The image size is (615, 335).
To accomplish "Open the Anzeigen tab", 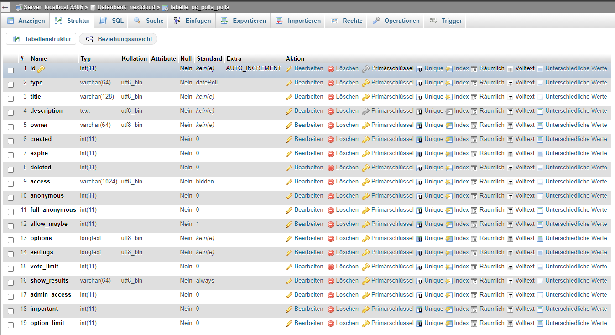I will (26, 21).
